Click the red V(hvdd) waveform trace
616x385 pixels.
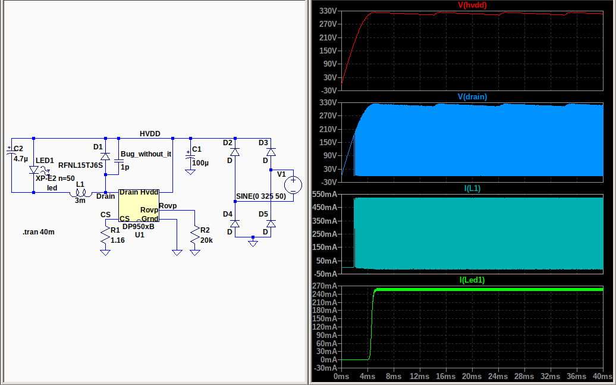[472, 14]
